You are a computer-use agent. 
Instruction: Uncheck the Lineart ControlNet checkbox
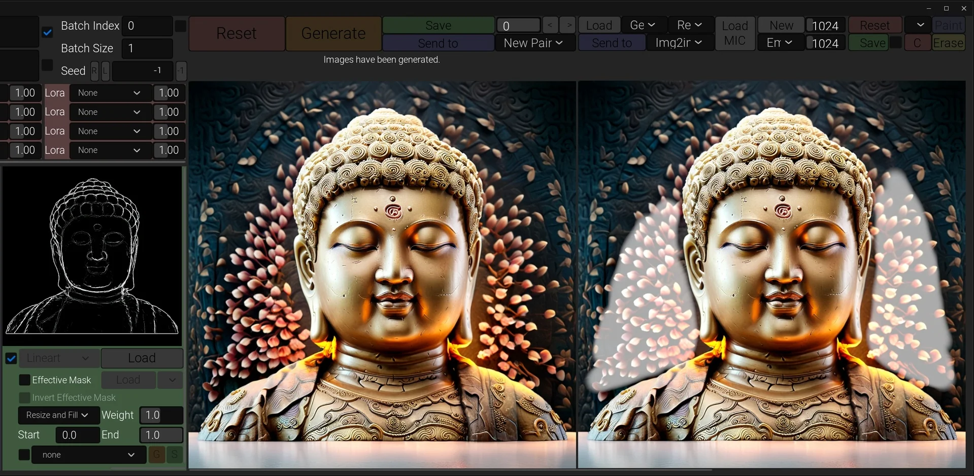11,358
